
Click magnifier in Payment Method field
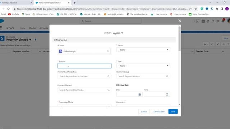(x=109, y=90)
